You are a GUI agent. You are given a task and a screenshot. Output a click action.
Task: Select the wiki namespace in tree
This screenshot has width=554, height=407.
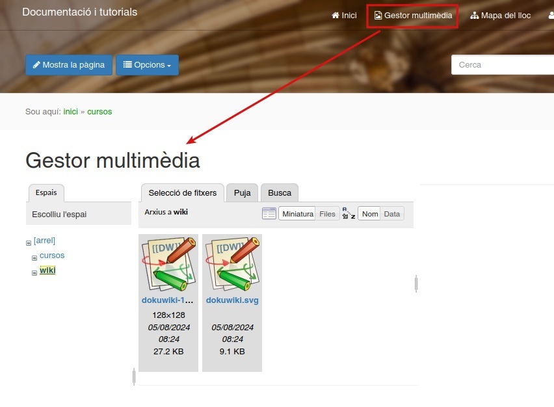(47, 270)
